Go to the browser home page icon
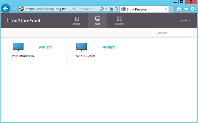This screenshot has height=123, width=198. coord(179,9)
